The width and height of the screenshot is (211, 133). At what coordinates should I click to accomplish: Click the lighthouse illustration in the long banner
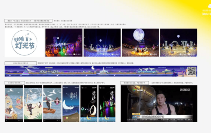(26, 71)
